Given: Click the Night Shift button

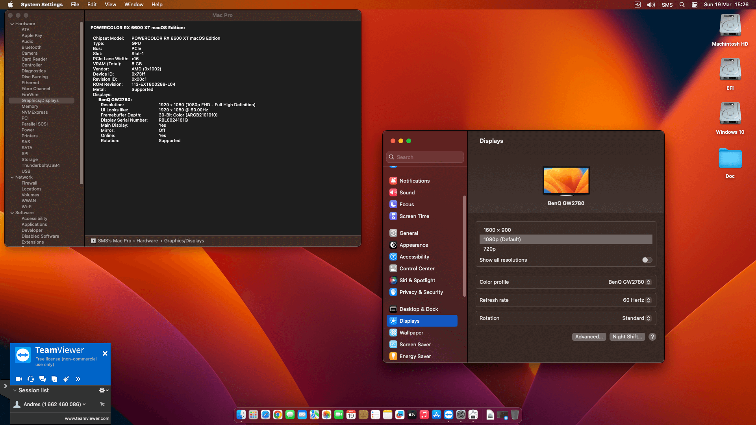Looking at the screenshot, I should pos(627,337).
